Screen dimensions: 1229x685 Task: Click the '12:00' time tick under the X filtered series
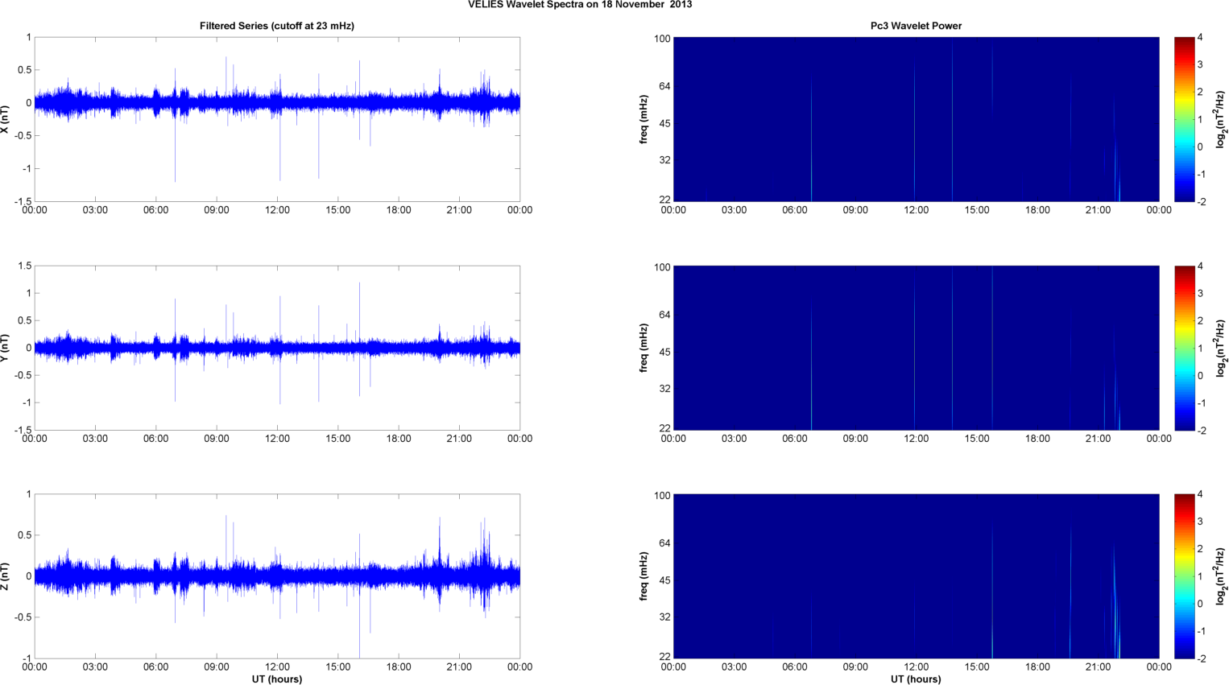click(277, 210)
